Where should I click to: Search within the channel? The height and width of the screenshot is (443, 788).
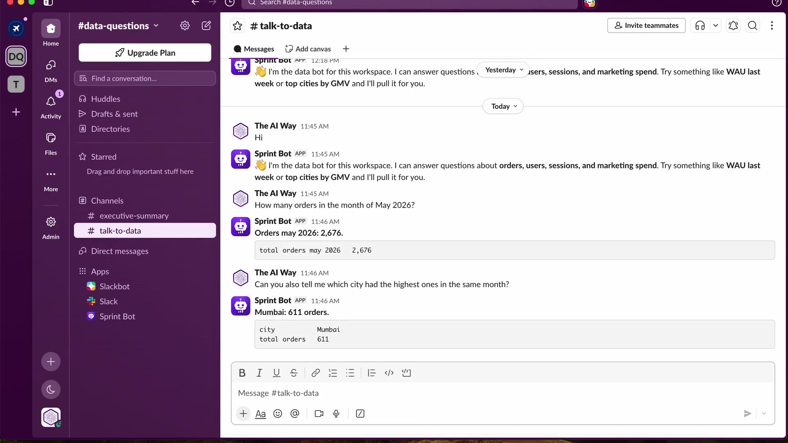click(753, 25)
